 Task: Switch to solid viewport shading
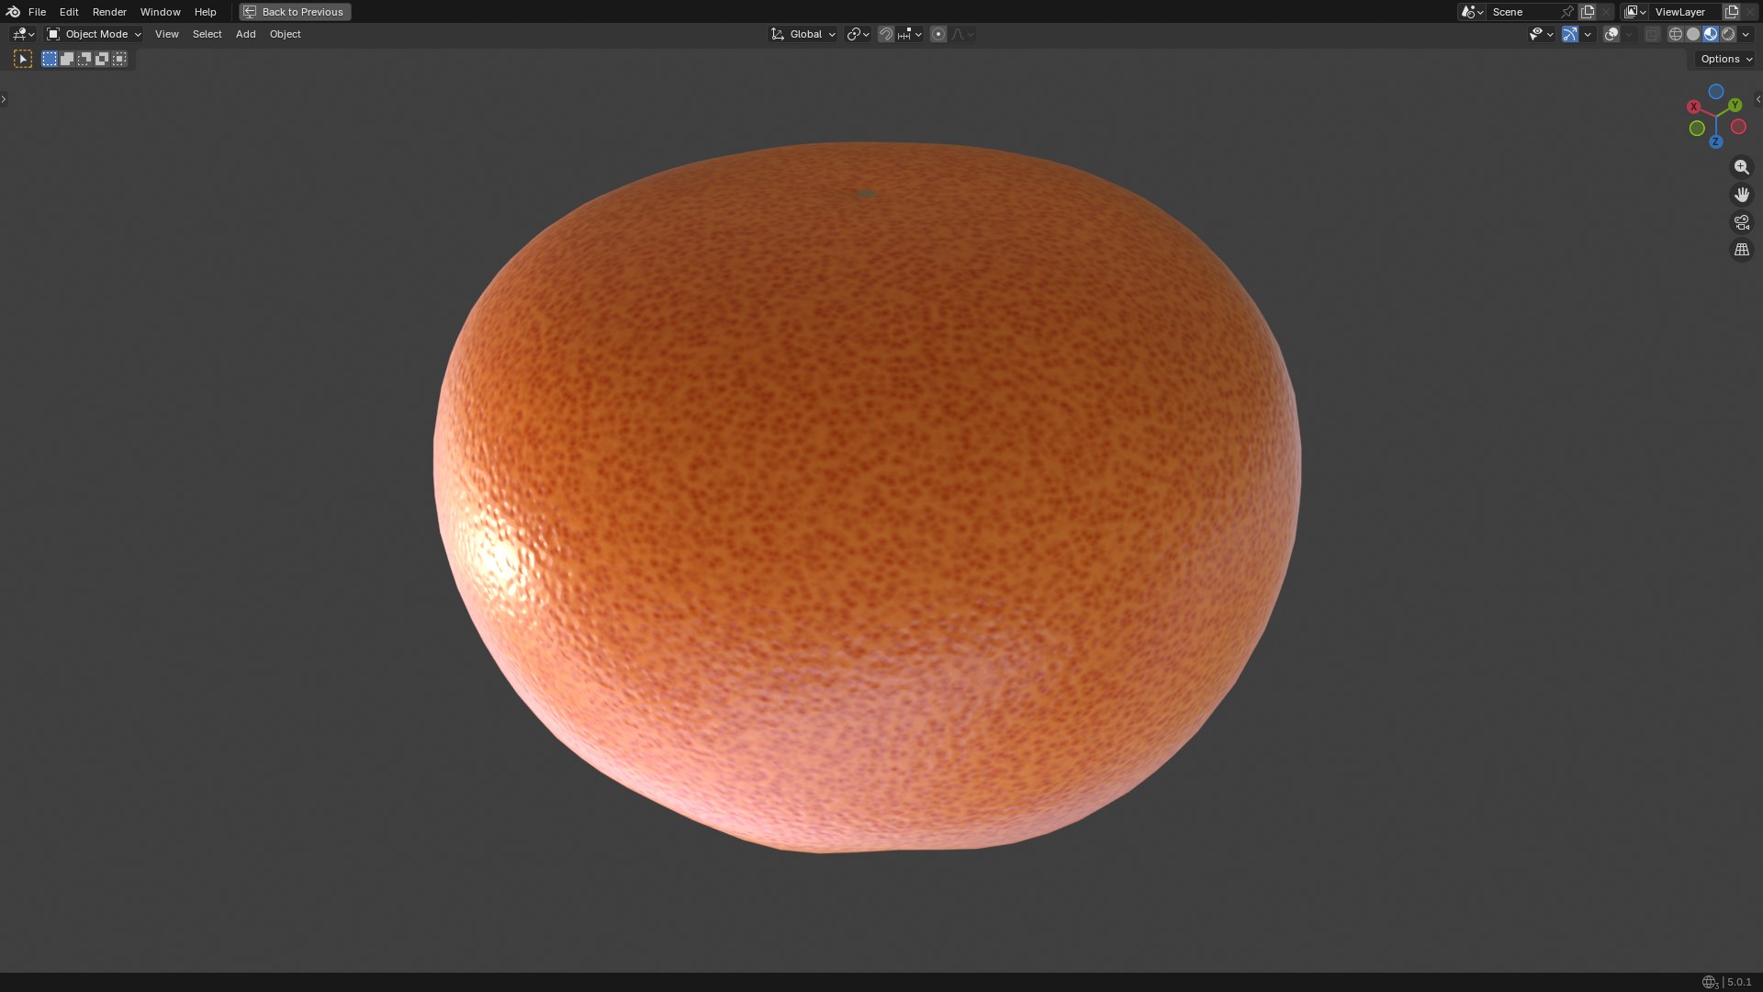(x=1693, y=34)
